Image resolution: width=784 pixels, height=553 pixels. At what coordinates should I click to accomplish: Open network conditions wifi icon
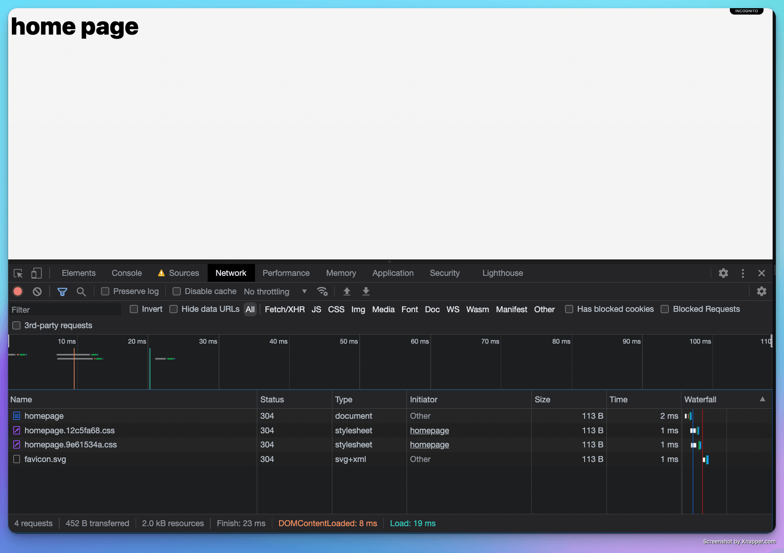point(322,291)
